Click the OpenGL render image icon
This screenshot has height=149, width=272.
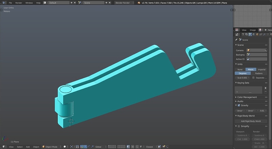pos(164,147)
